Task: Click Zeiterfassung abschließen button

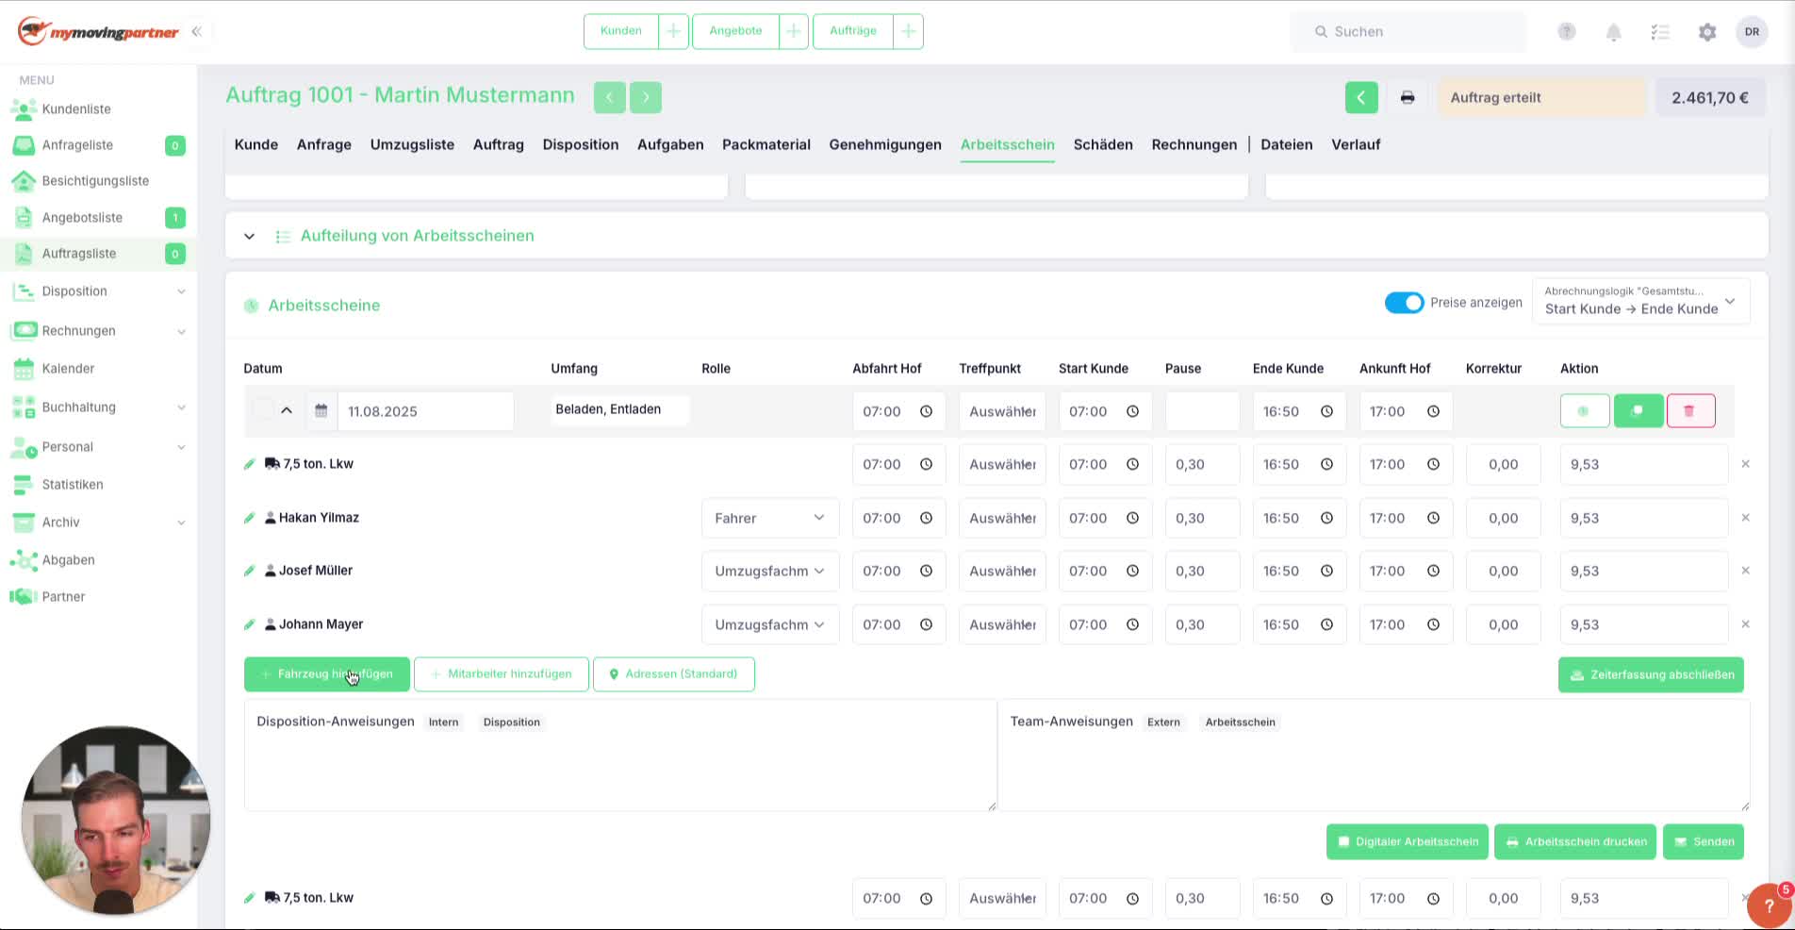Action: click(x=1651, y=675)
